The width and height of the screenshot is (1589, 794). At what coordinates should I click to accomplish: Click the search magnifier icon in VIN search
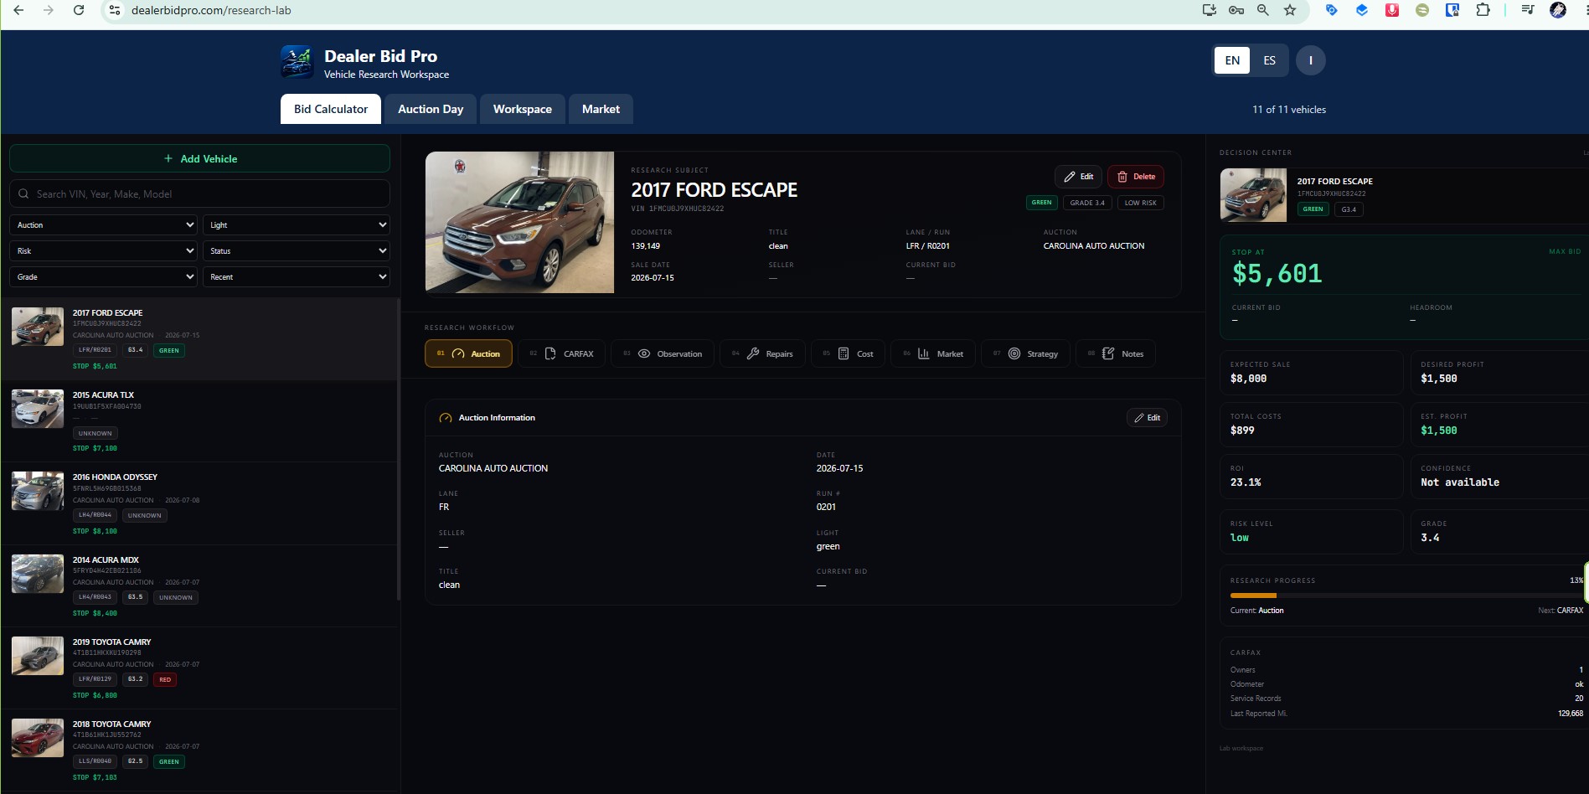[x=23, y=193]
